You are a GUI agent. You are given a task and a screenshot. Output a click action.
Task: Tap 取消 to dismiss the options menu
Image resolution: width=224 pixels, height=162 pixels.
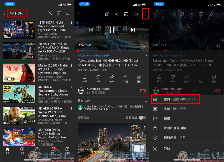point(167,149)
